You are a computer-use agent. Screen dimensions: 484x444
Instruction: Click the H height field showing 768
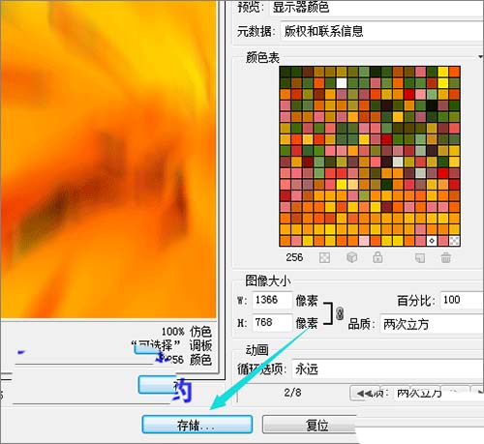point(272,322)
